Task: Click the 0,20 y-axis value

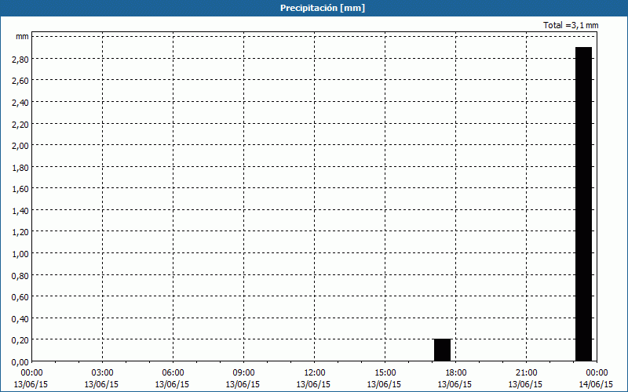Action: coord(20,340)
